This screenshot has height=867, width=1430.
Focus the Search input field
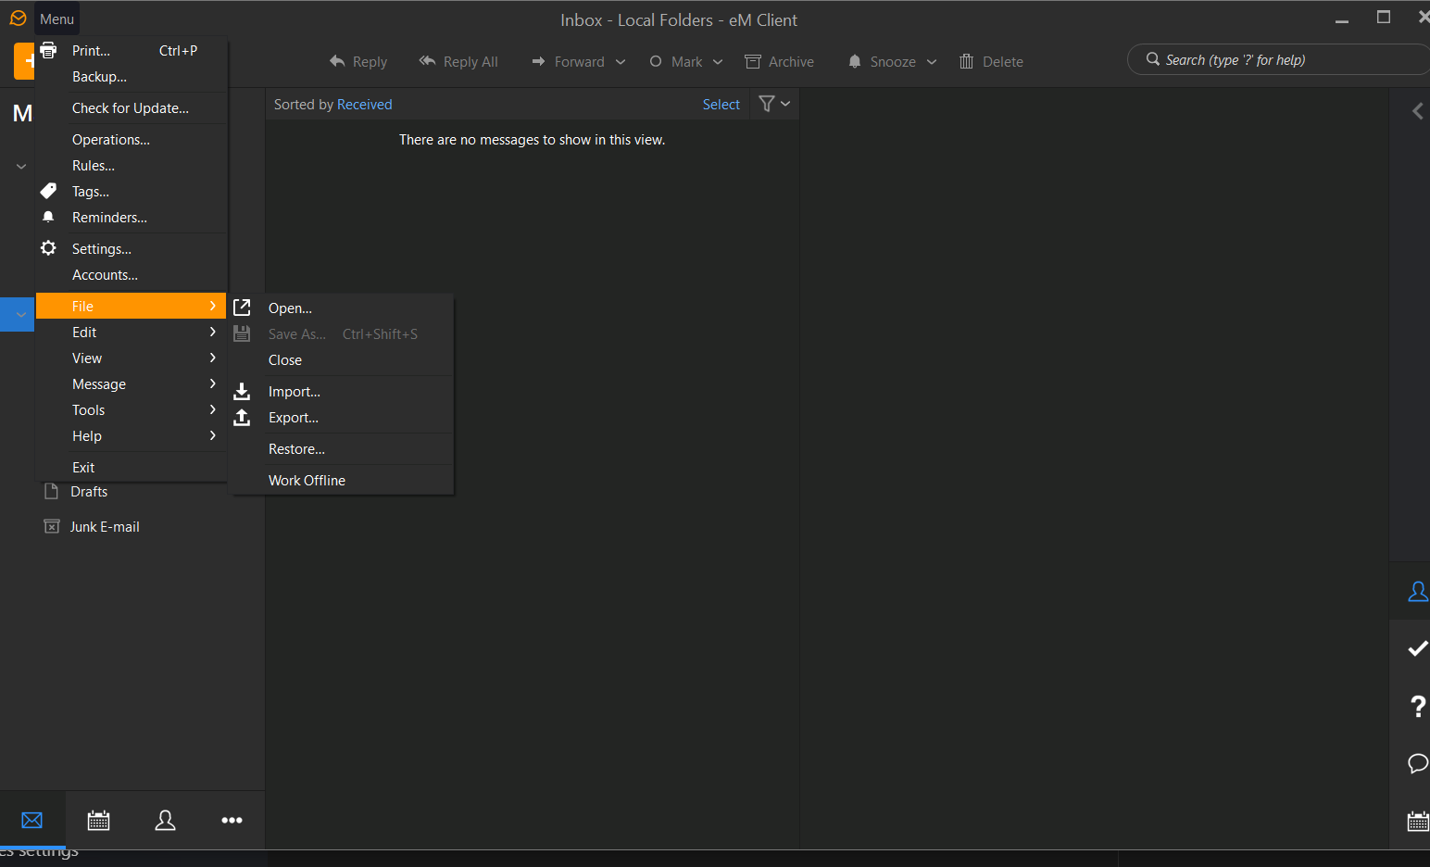(x=1278, y=60)
